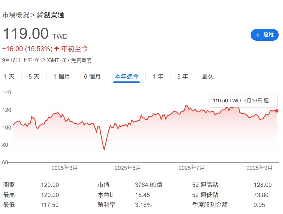Screen dimensions: 283x214
Task: Switch to the 1天 time range tab
Action: pyautogui.click(x=10, y=76)
